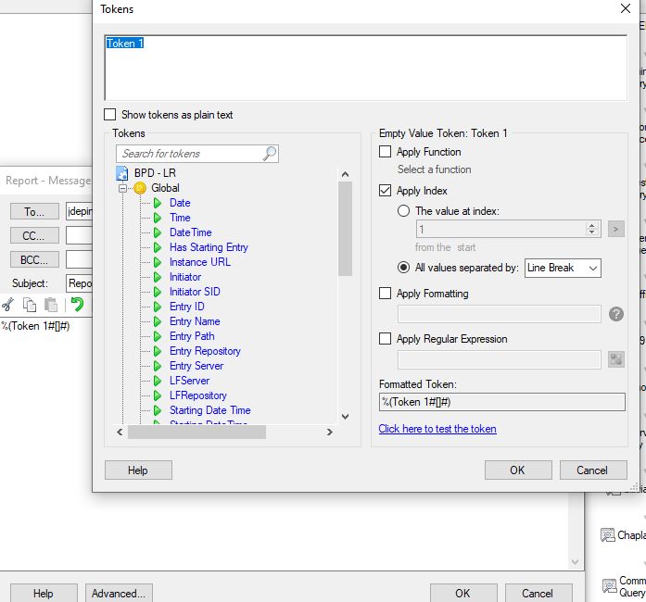Check Apply Regular Expression box
The image size is (646, 602).
385,339
